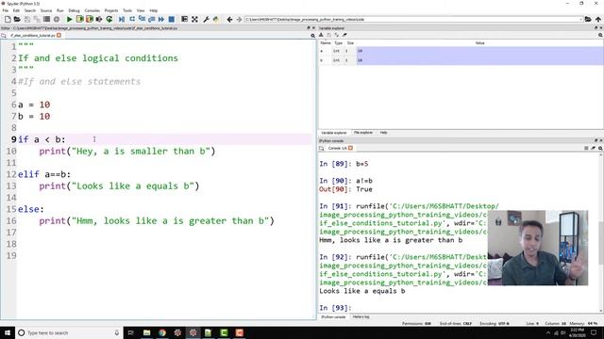Open the Edit menu
Image resolution: width=604 pixels, height=339 pixels.
(16, 10)
